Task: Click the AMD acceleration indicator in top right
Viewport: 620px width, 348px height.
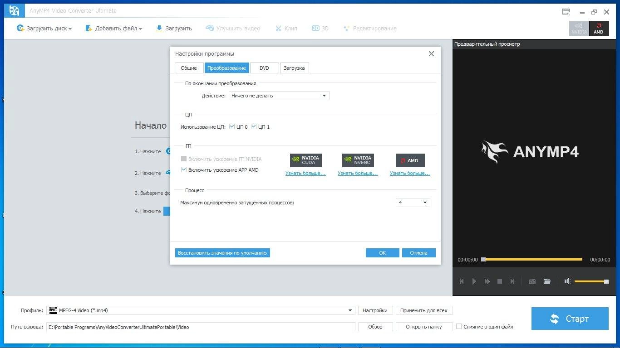Action: [599, 29]
